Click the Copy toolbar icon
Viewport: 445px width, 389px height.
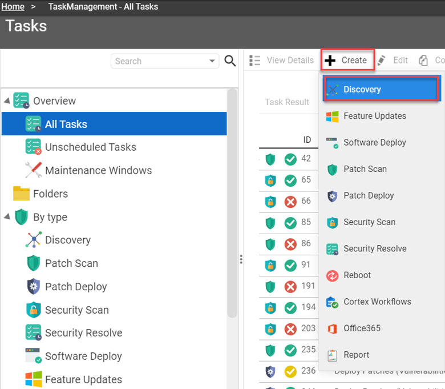pos(423,60)
